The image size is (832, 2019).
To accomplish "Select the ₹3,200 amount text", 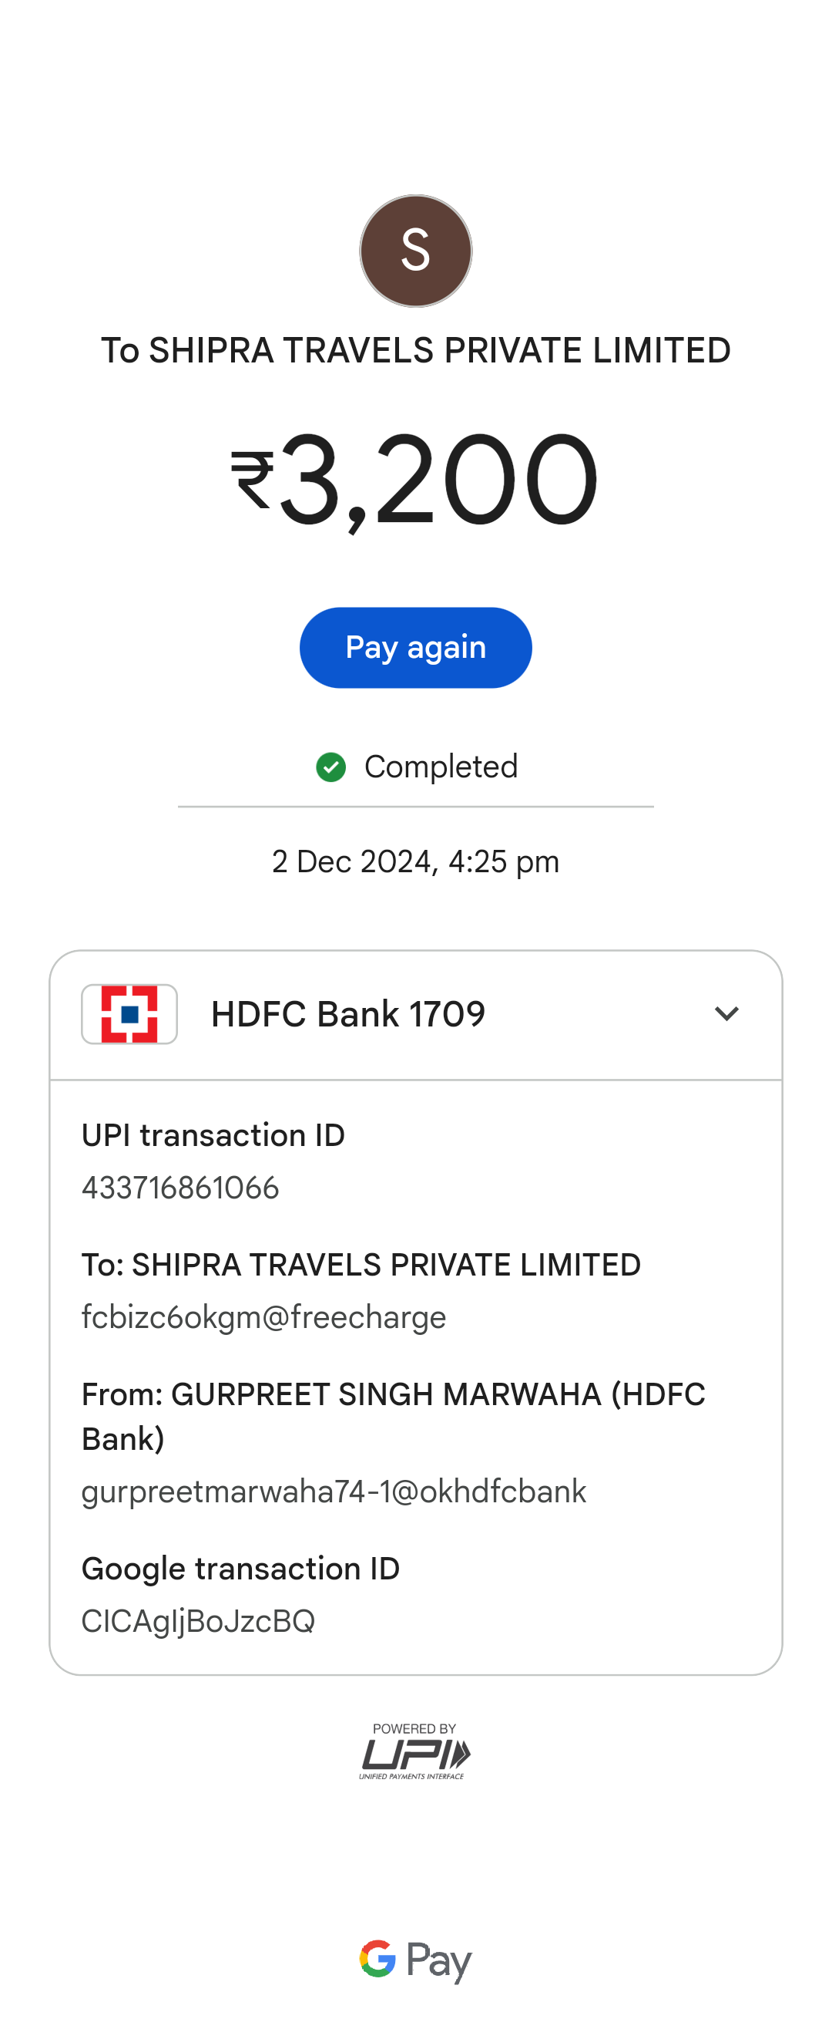I will [x=415, y=479].
